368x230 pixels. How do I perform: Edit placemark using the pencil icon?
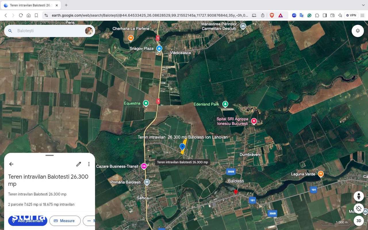(x=78, y=164)
